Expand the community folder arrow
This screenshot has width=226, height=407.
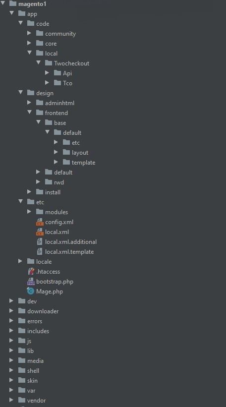click(x=29, y=33)
